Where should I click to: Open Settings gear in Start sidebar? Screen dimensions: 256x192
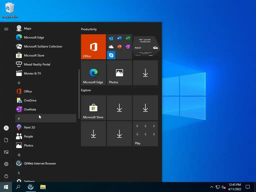coord(6,164)
